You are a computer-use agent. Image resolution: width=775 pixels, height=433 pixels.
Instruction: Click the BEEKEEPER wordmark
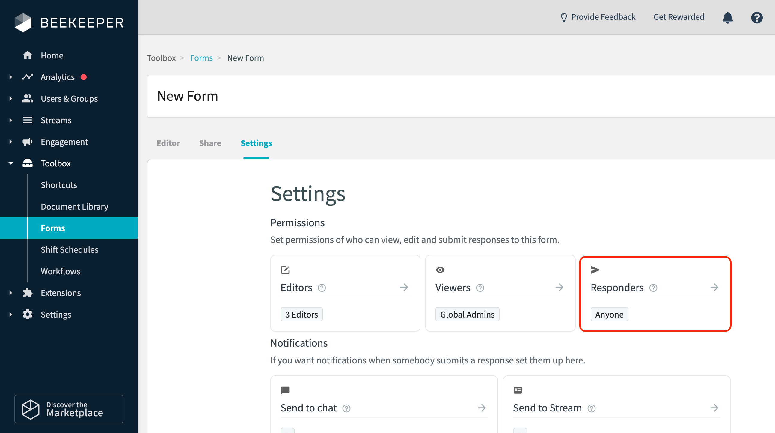[x=82, y=23]
